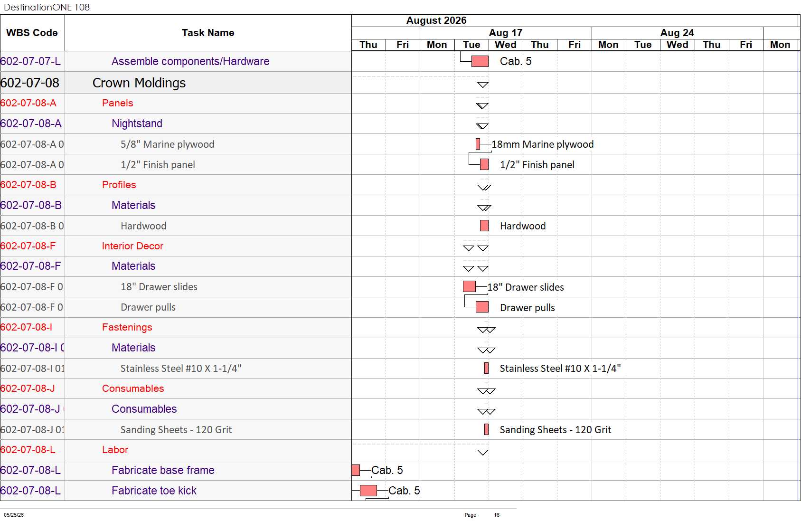Select the Drawer pulls task bar
This screenshot has height=521, width=801.
click(x=482, y=307)
